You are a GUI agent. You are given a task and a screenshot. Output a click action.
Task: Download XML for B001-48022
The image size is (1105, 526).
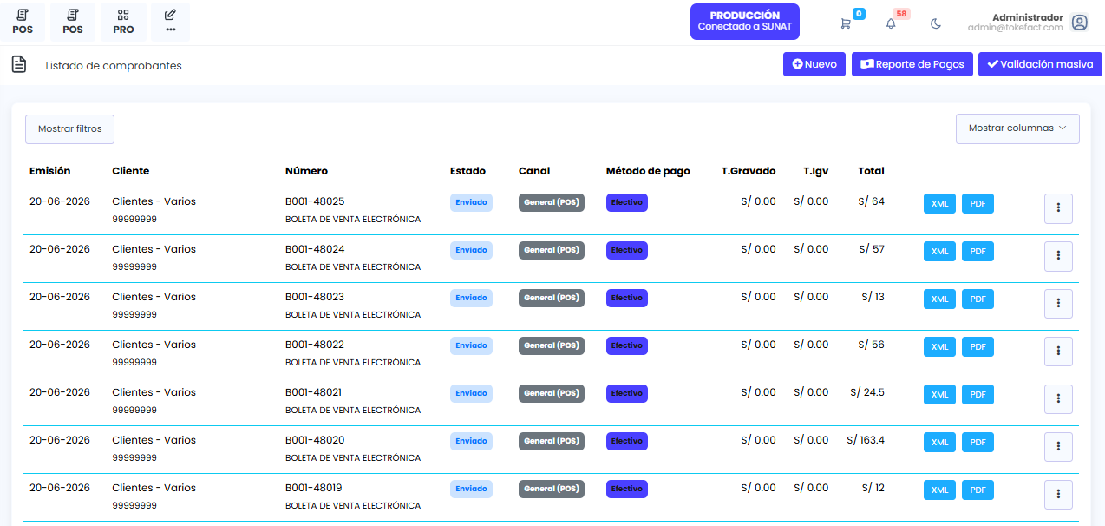[x=939, y=347]
